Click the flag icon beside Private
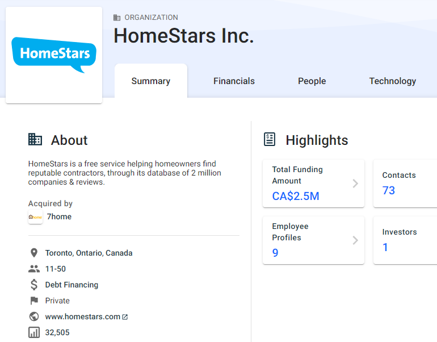This screenshot has height=342, width=437. (x=34, y=301)
